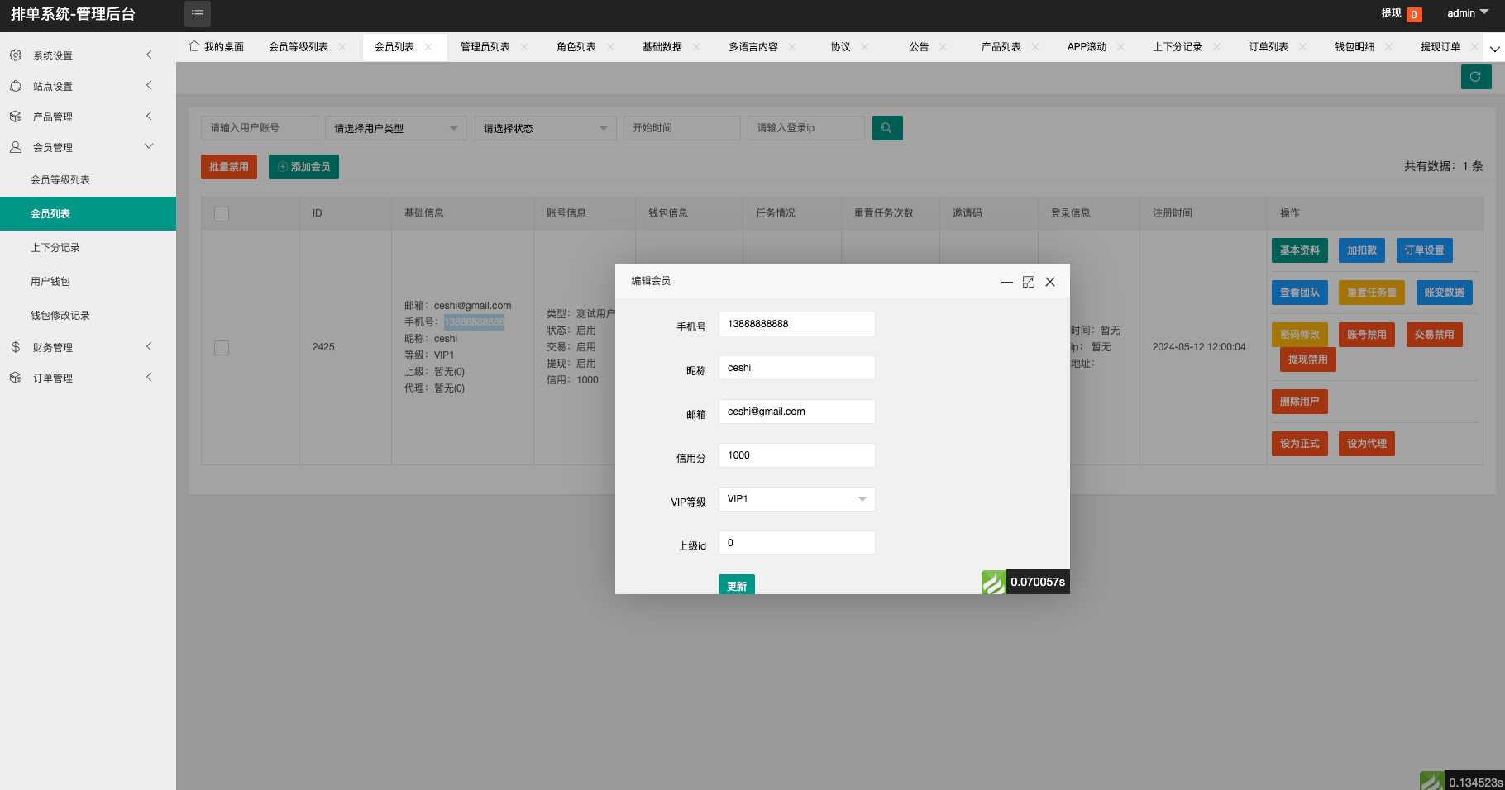Viewport: 1505px width, 790px height.
Task: Click the green refresh icon button
Action: tap(1476, 77)
